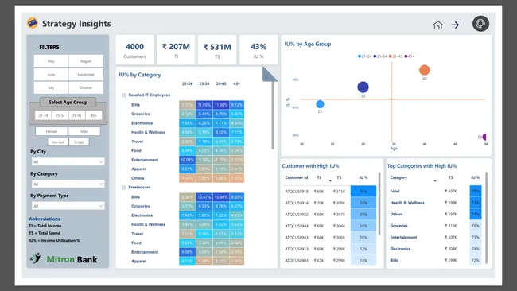Screen dimensions: 517x291
Task: Click the 35-45 column header in category matrix
Action: pyautogui.click(x=221, y=83)
